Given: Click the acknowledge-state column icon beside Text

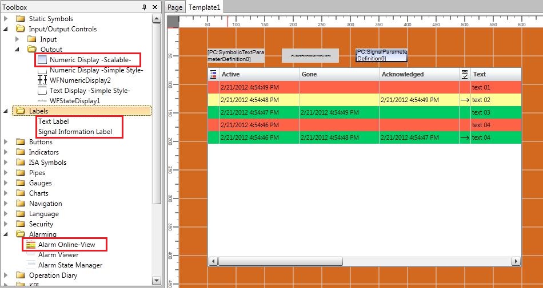Looking at the screenshot, I should coord(465,74).
